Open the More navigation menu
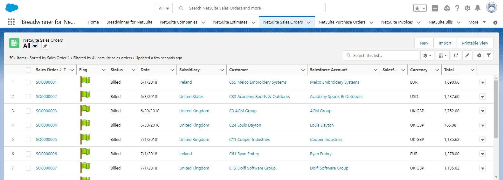Viewport: 503px width, 180px height. click(x=477, y=22)
